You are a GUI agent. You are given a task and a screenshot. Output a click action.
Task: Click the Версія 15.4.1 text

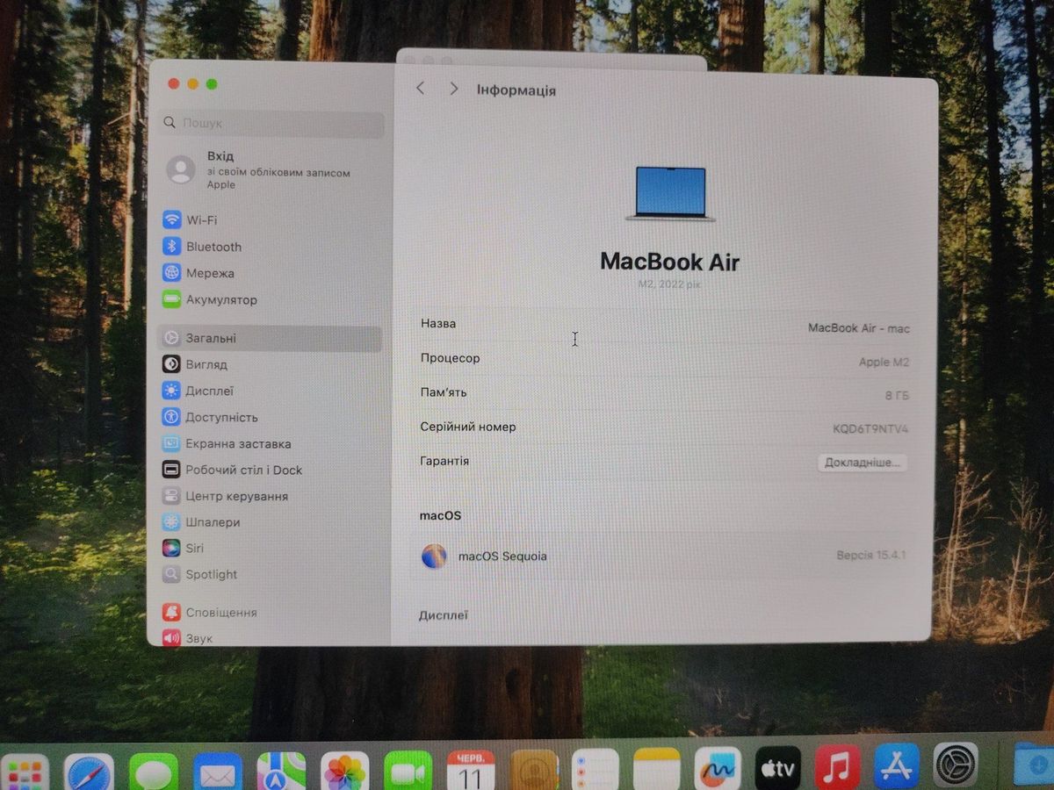point(870,556)
